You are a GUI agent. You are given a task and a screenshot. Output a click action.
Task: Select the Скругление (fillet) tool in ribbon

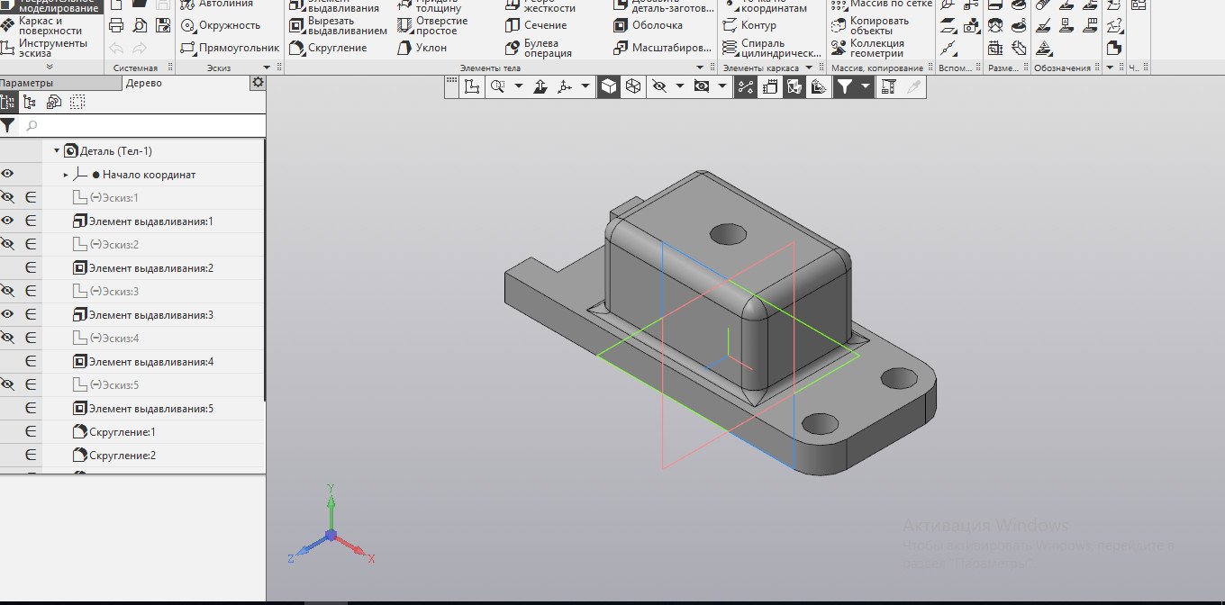(x=327, y=48)
